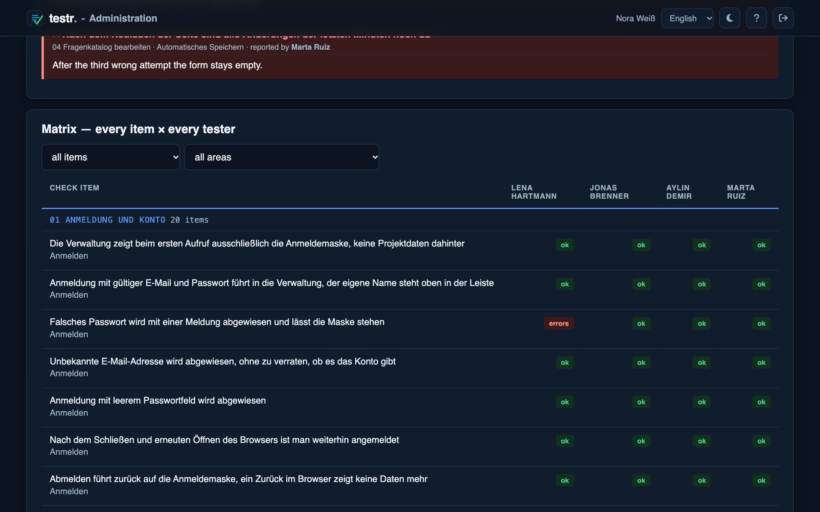820x512 pixels.
Task: Click the Administration title text
Action: (123, 18)
